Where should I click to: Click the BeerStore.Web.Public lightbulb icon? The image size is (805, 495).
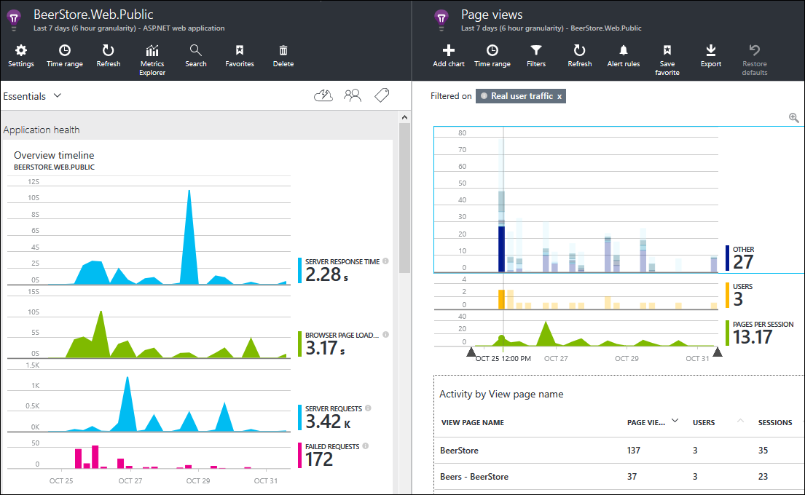[x=15, y=20]
